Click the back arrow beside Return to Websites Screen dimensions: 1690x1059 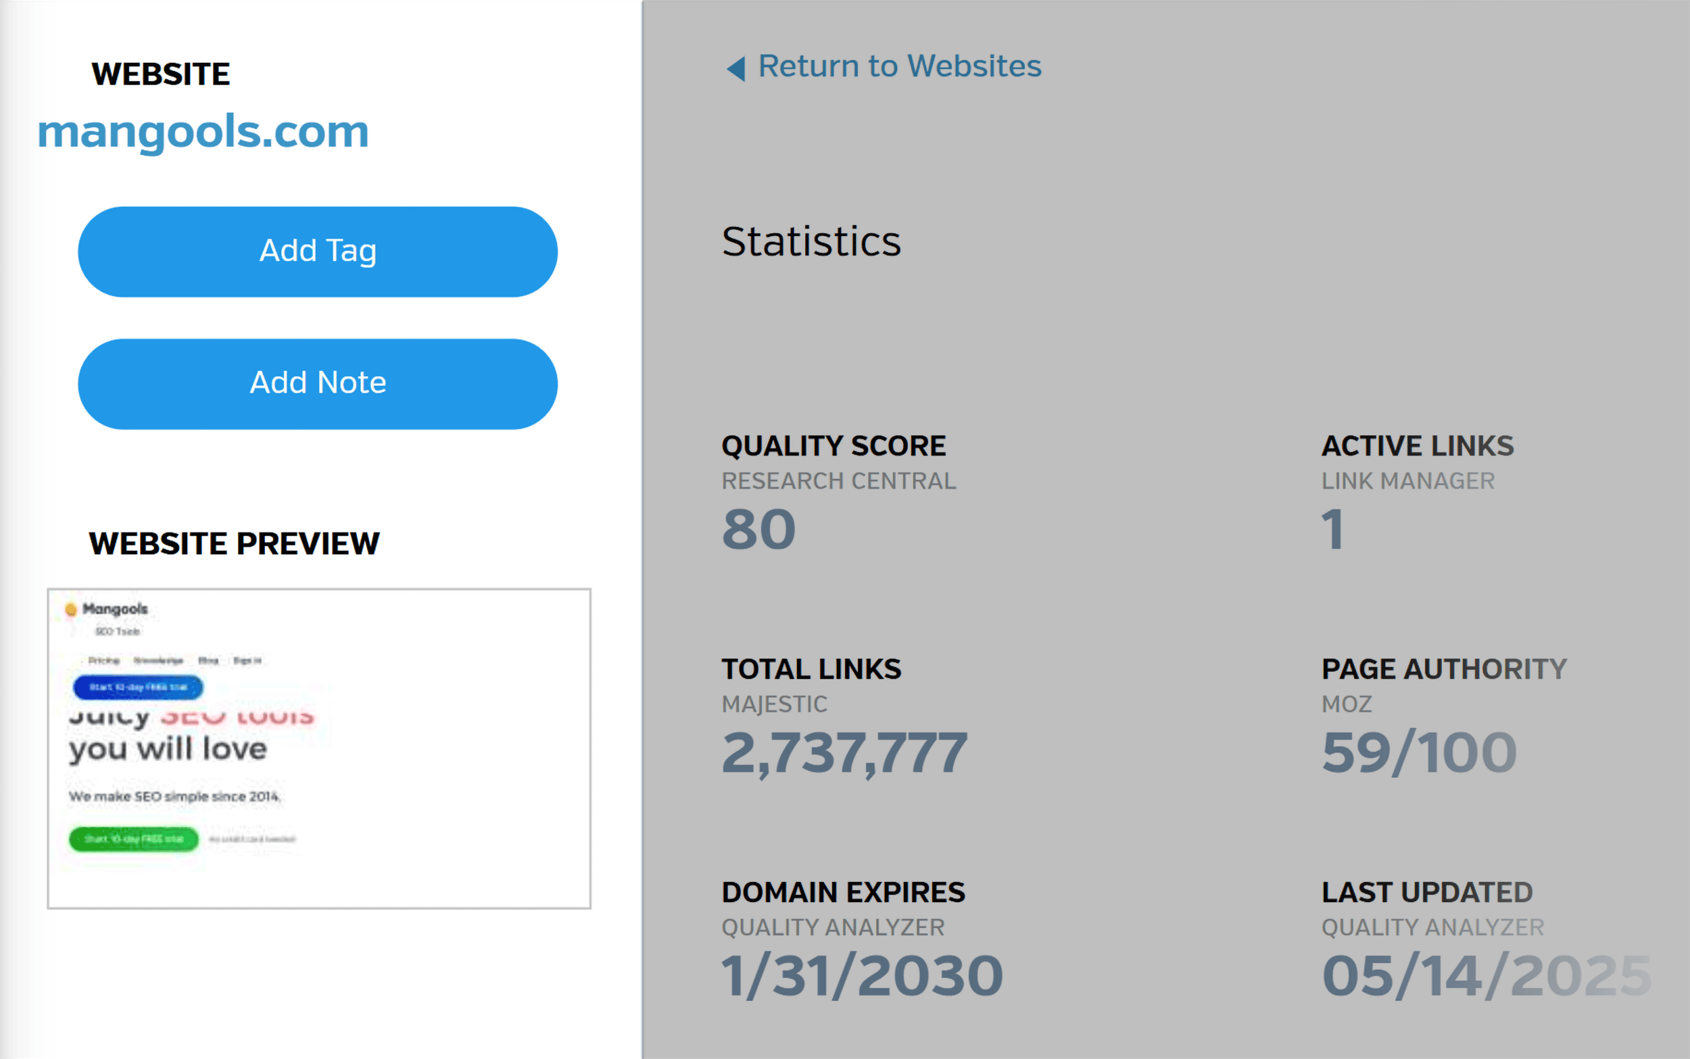(735, 69)
